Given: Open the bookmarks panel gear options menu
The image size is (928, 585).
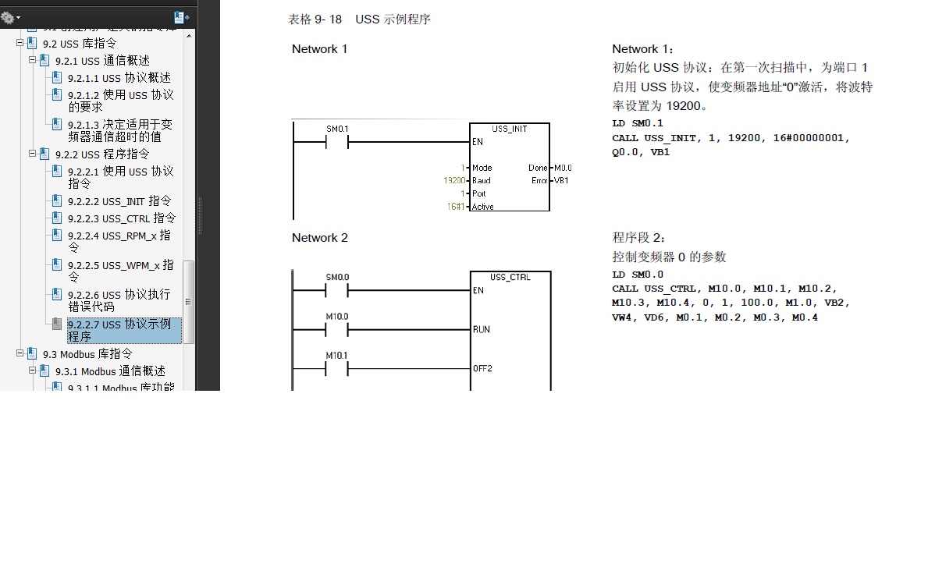Looking at the screenshot, I should [x=10, y=18].
